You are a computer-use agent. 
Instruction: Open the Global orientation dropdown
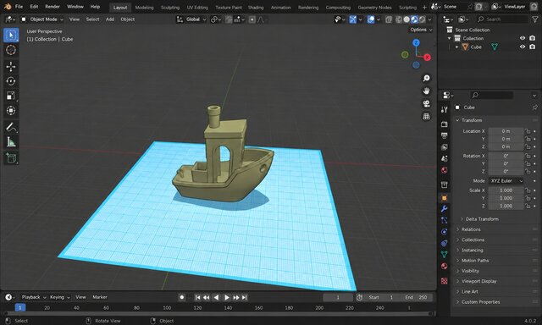(191, 19)
